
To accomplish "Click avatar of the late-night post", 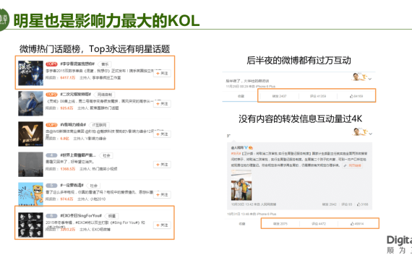I will coord(359,77).
